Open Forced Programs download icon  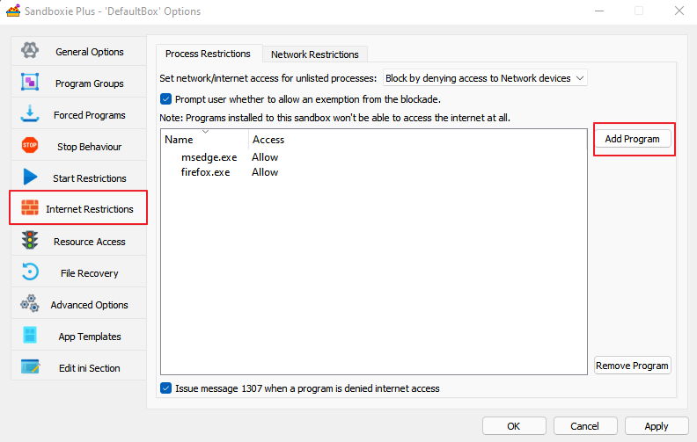(x=30, y=115)
